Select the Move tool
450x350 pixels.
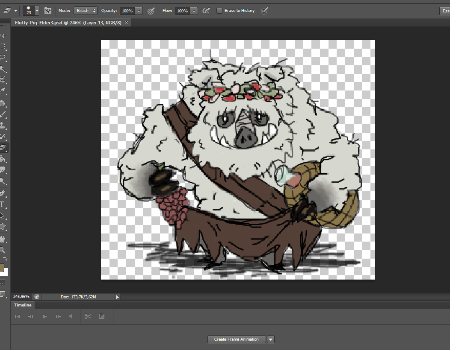coord(3,36)
